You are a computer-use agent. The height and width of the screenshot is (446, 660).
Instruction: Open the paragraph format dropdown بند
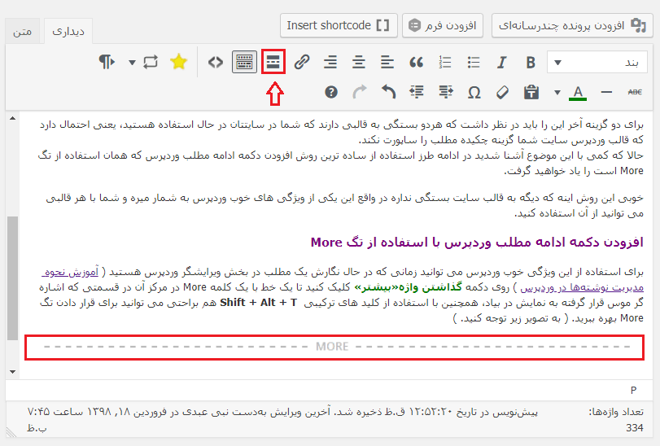tap(597, 63)
